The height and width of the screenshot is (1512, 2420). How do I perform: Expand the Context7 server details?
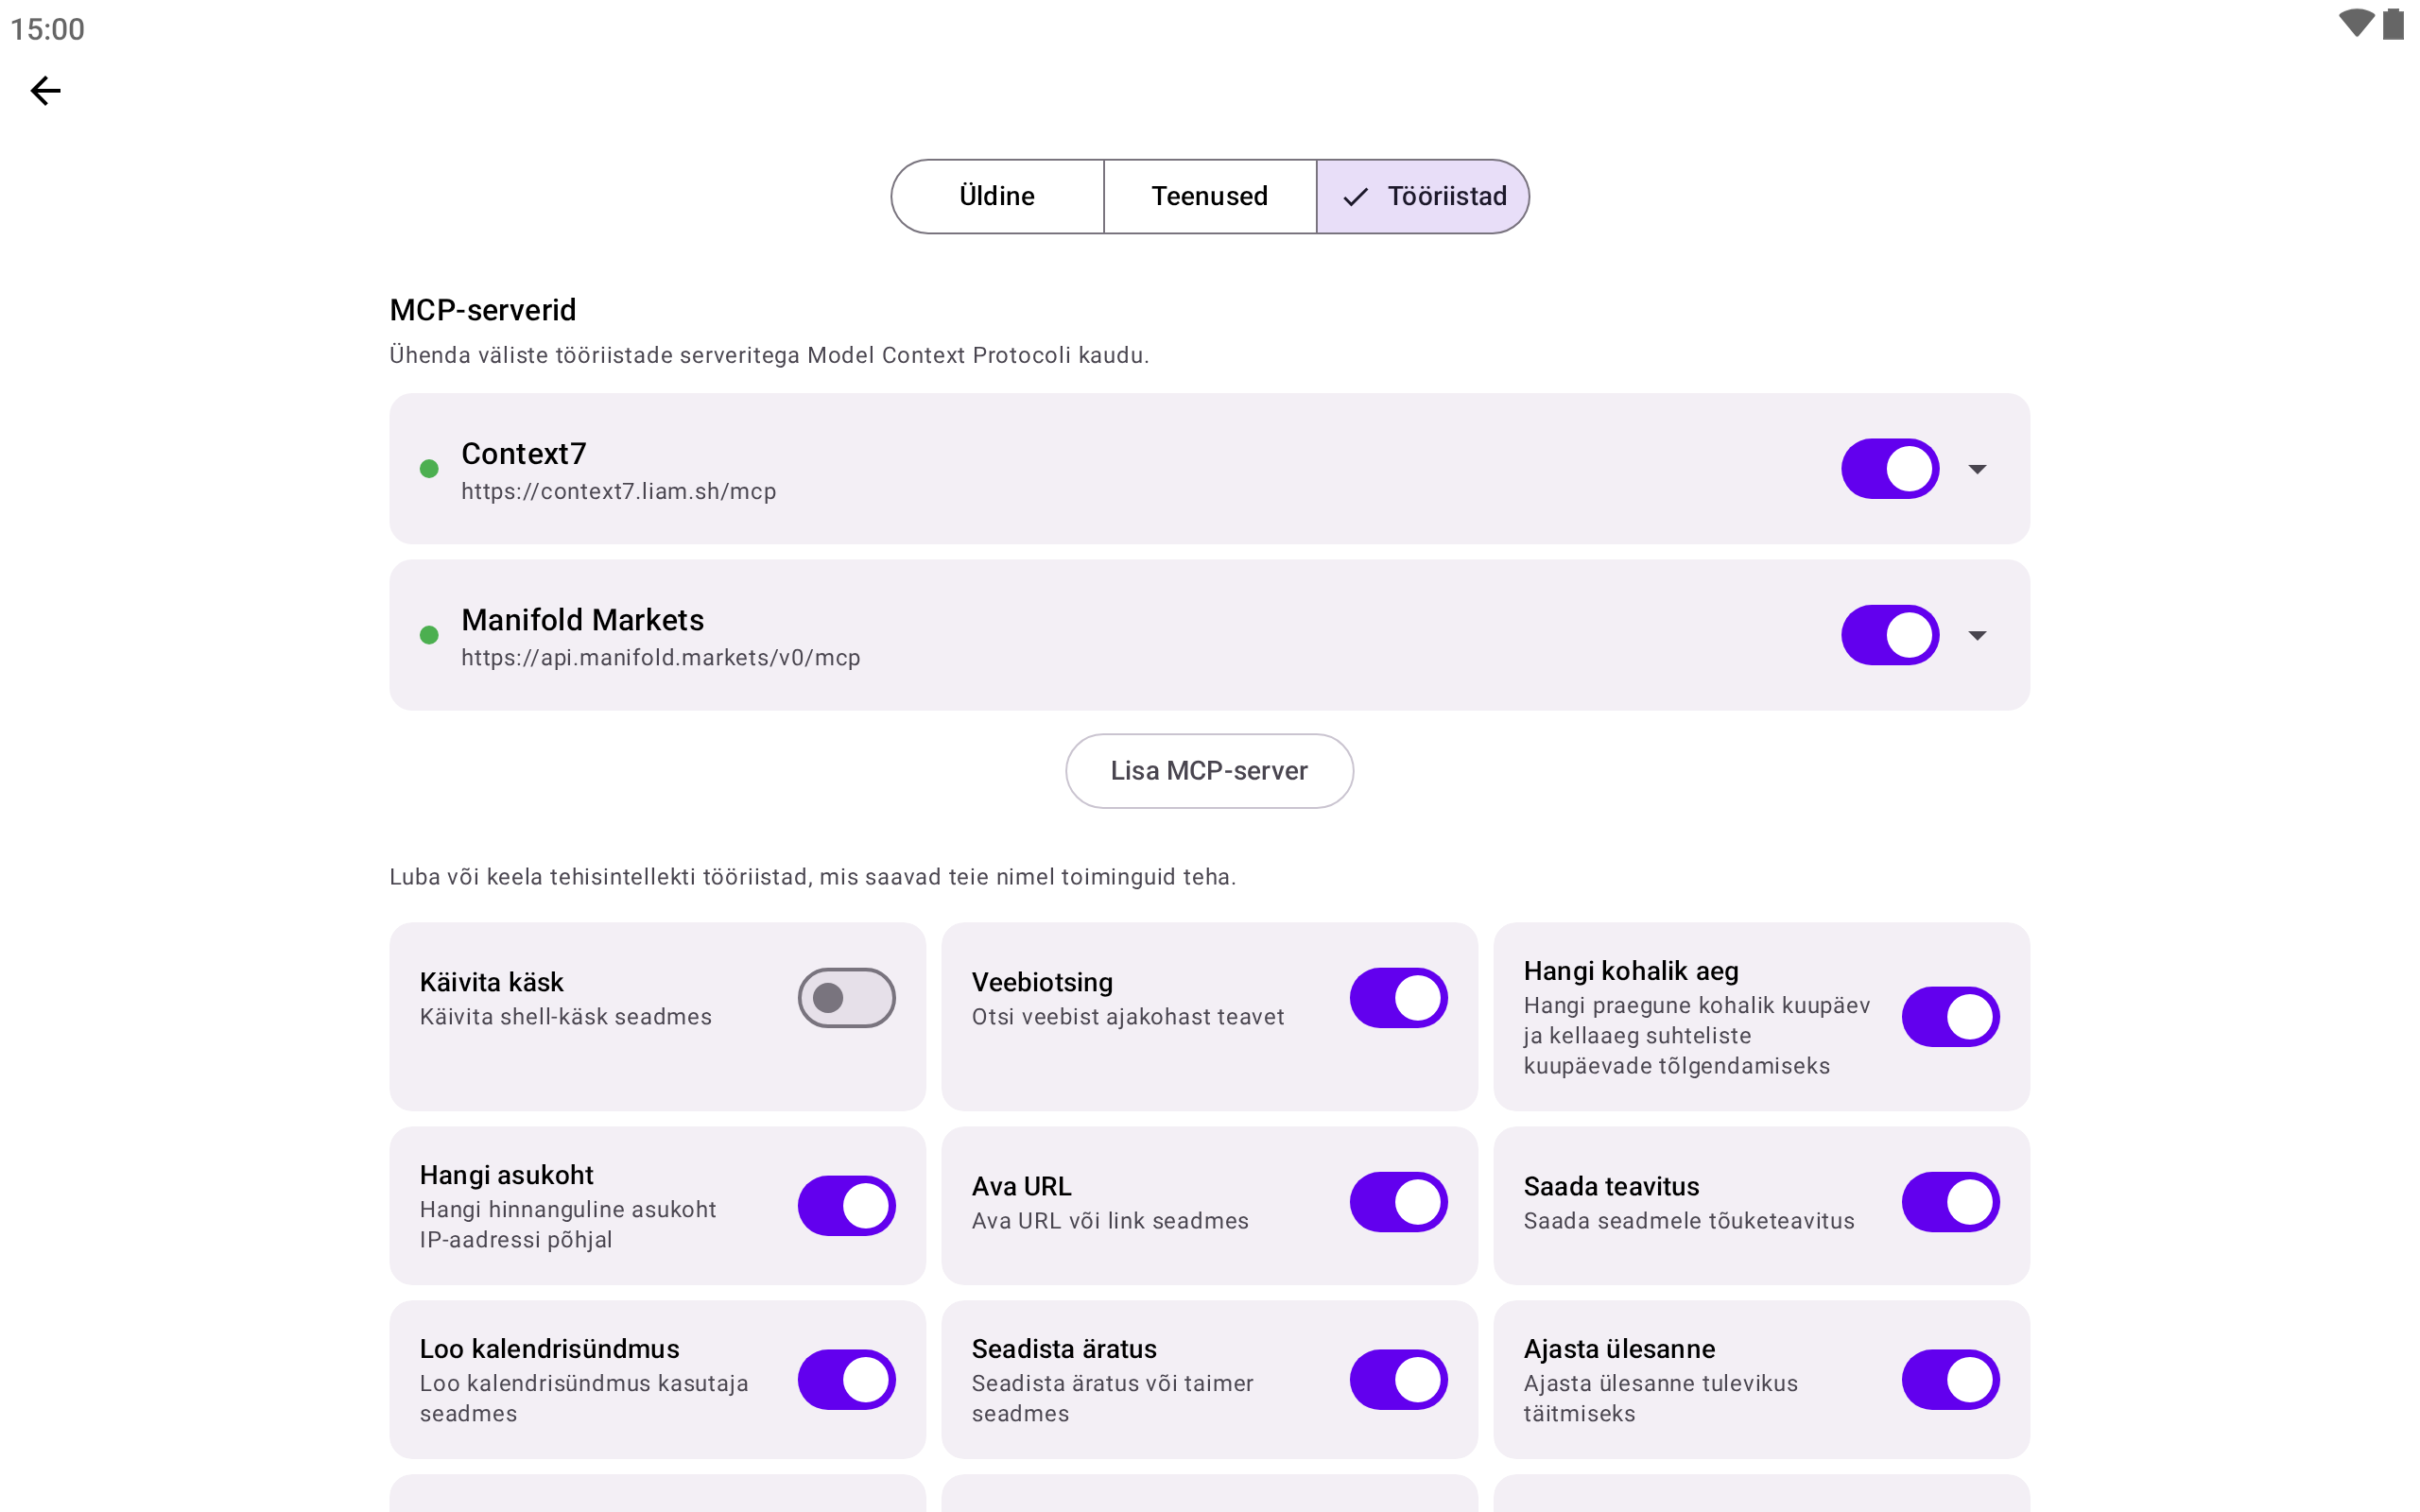[x=1977, y=469]
